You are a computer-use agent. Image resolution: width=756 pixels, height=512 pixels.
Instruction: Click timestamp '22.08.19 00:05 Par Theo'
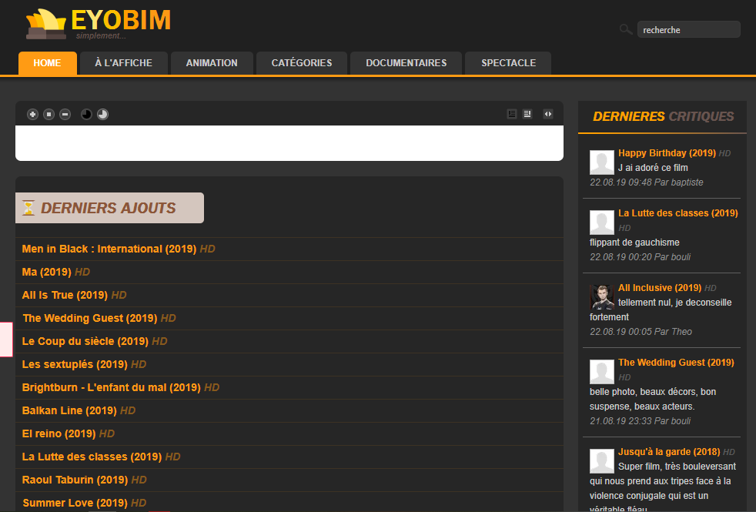tap(641, 332)
